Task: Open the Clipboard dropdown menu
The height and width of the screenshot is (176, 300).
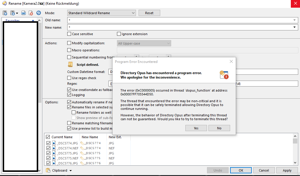Action: click(x=70, y=170)
